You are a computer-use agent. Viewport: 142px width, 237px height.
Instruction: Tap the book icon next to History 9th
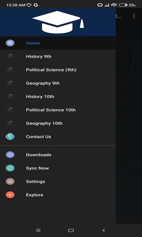[10, 56]
